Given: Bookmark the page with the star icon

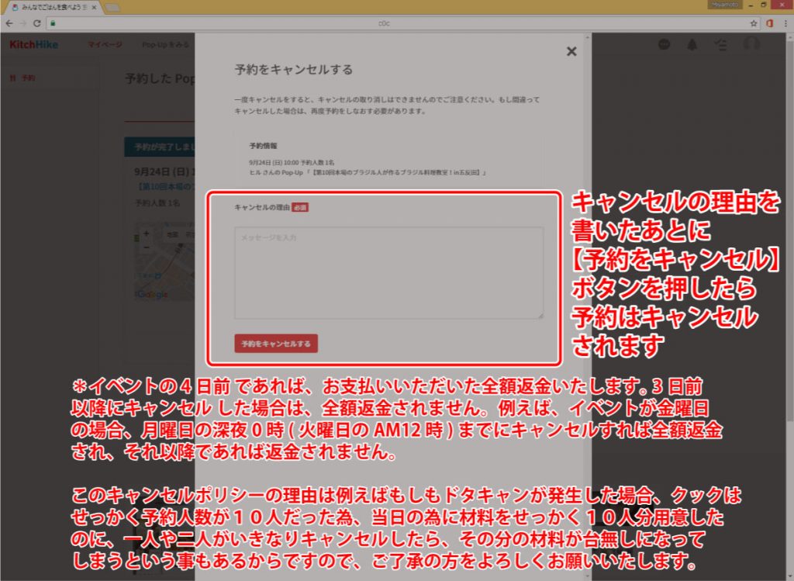Looking at the screenshot, I should click(754, 23).
